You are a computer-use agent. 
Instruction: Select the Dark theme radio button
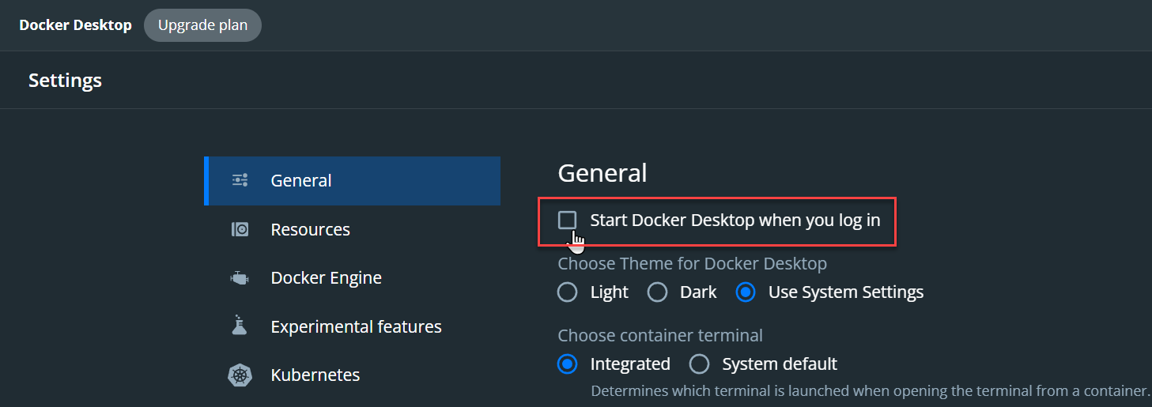(657, 292)
